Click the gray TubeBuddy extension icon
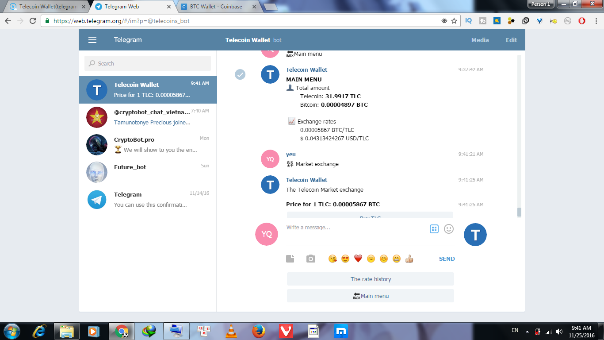The image size is (604, 340). point(483,21)
